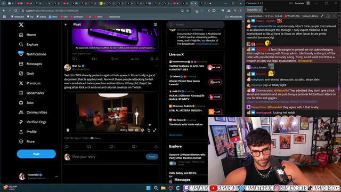Open browser downloads icon
This screenshot has height=192, width=341.
229,11
